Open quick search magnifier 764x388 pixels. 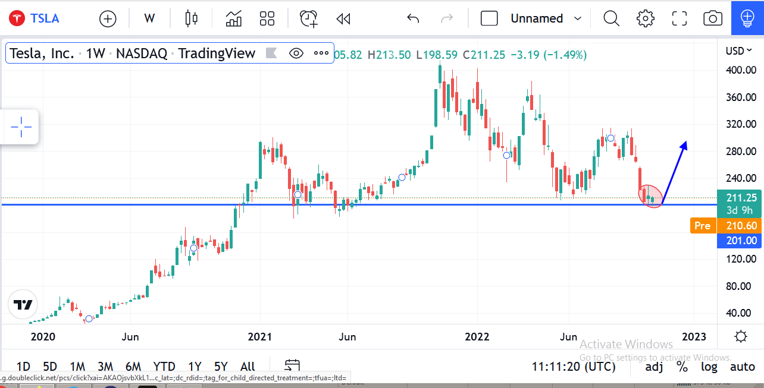[x=612, y=18]
